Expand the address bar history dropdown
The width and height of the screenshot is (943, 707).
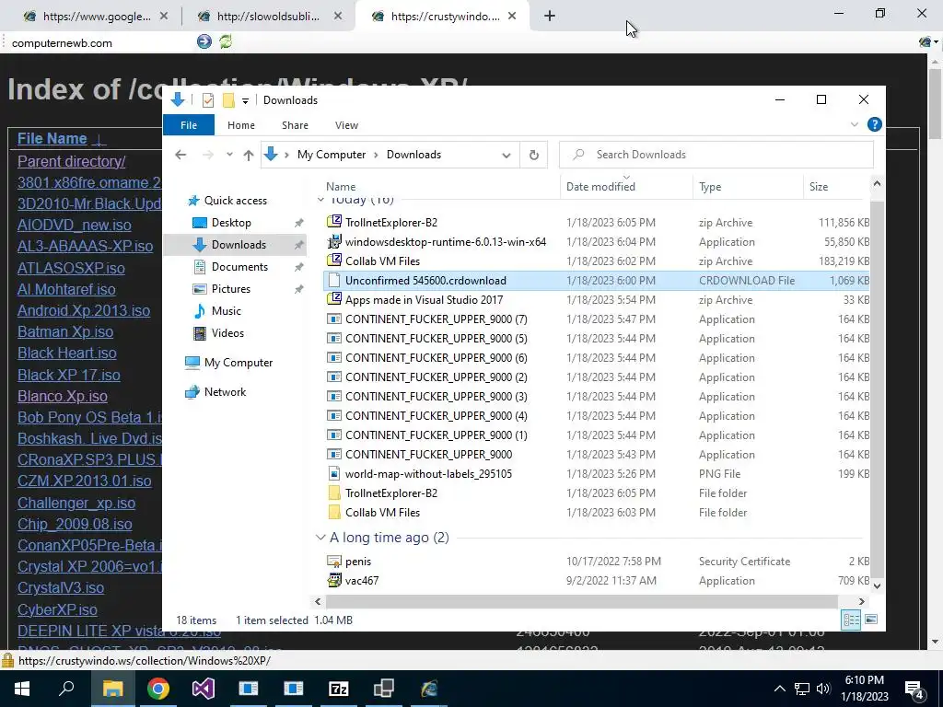coord(506,155)
